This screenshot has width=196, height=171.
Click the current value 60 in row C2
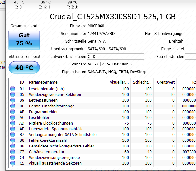127,152
